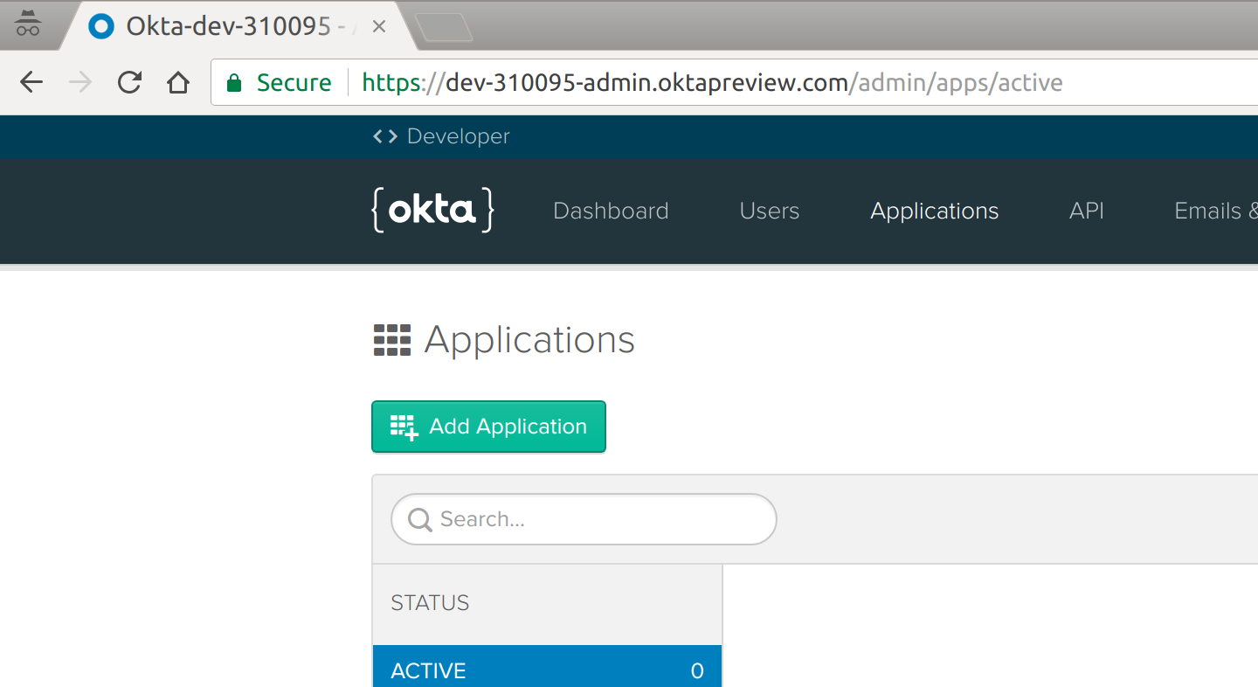
Task: Open the Dashboard menu item
Action: click(x=610, y=211)
